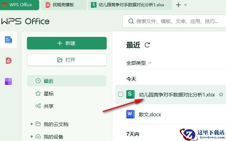Click the plus icon for new tab
226x141 pixels.
[x=178, y=5]
